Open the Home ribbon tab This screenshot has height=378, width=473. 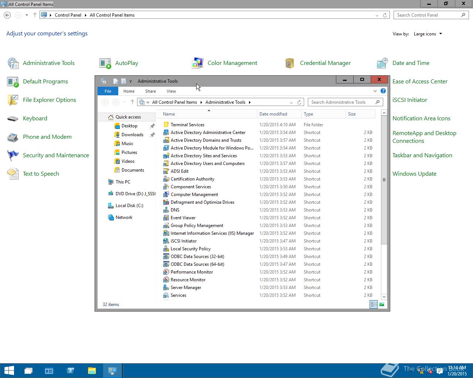(129, 91)
